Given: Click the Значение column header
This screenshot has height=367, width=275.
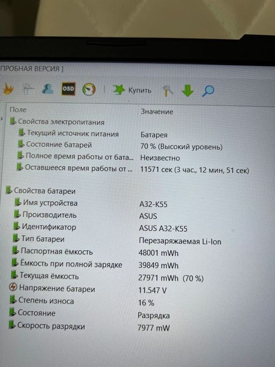Looking at the screenshot, I should point(157,112).
